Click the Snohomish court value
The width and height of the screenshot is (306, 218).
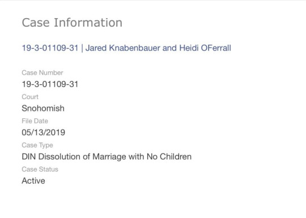pos(43,108)
